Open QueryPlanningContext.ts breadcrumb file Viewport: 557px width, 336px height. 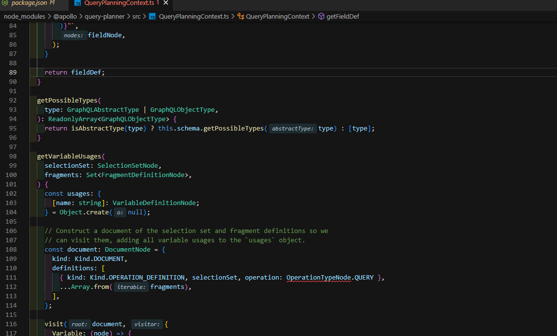pyautogui.click(x=194, y=16)
